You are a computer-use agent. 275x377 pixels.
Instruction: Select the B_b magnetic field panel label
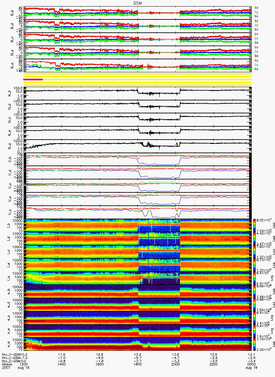click(x=12, y=13)
